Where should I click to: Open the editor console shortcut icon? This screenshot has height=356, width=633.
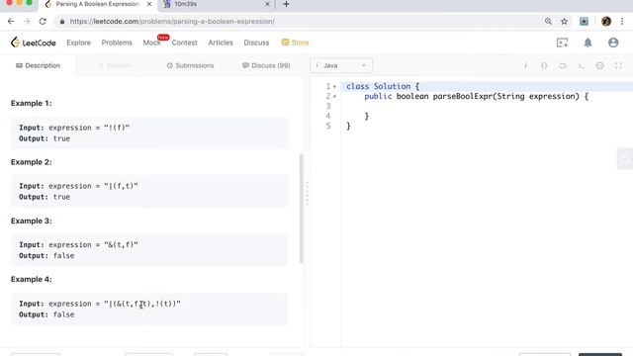[x=581, y=65]
